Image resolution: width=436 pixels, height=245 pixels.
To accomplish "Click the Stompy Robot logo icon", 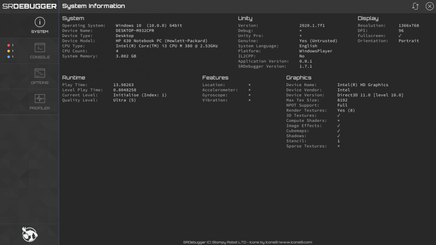I will point(30,235).
